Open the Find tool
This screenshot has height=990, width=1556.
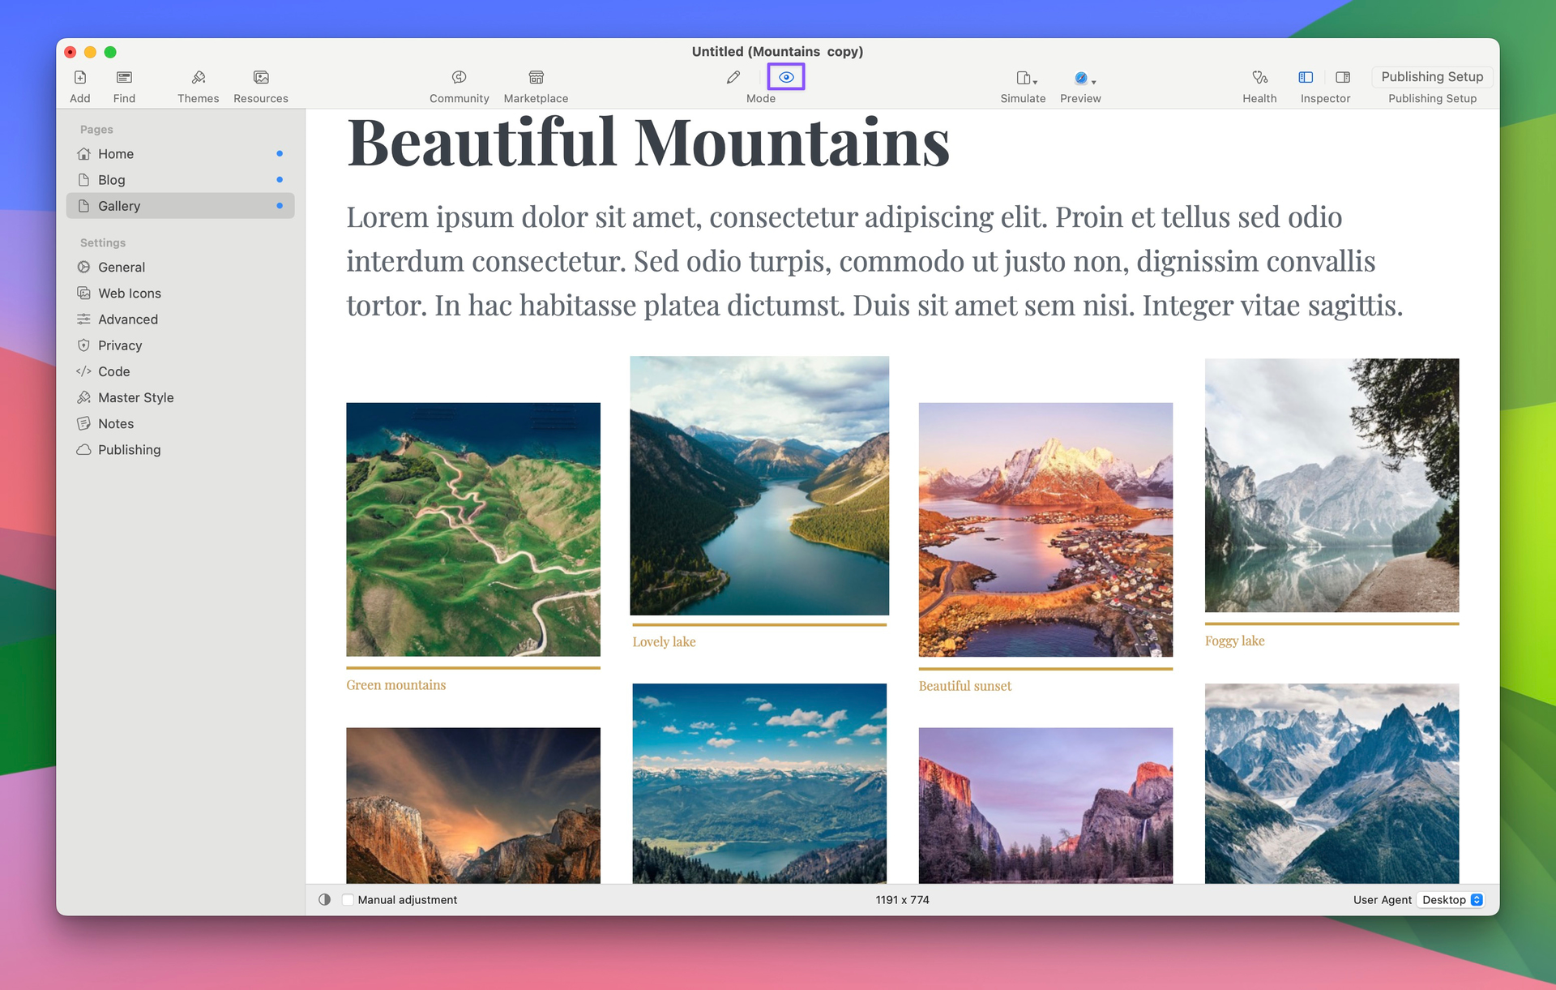[124, 78]
